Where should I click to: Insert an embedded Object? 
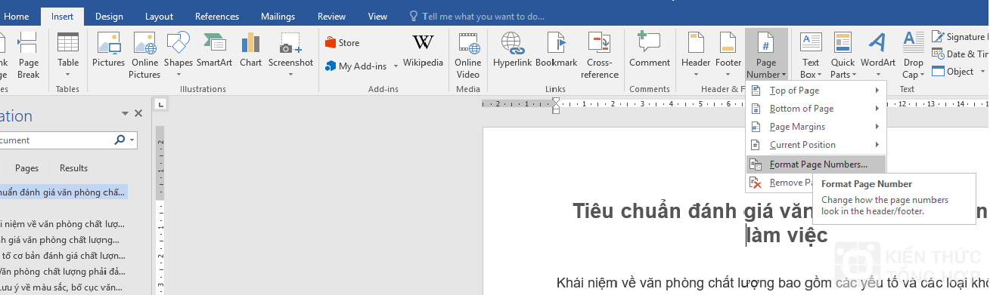pos(953,72)
